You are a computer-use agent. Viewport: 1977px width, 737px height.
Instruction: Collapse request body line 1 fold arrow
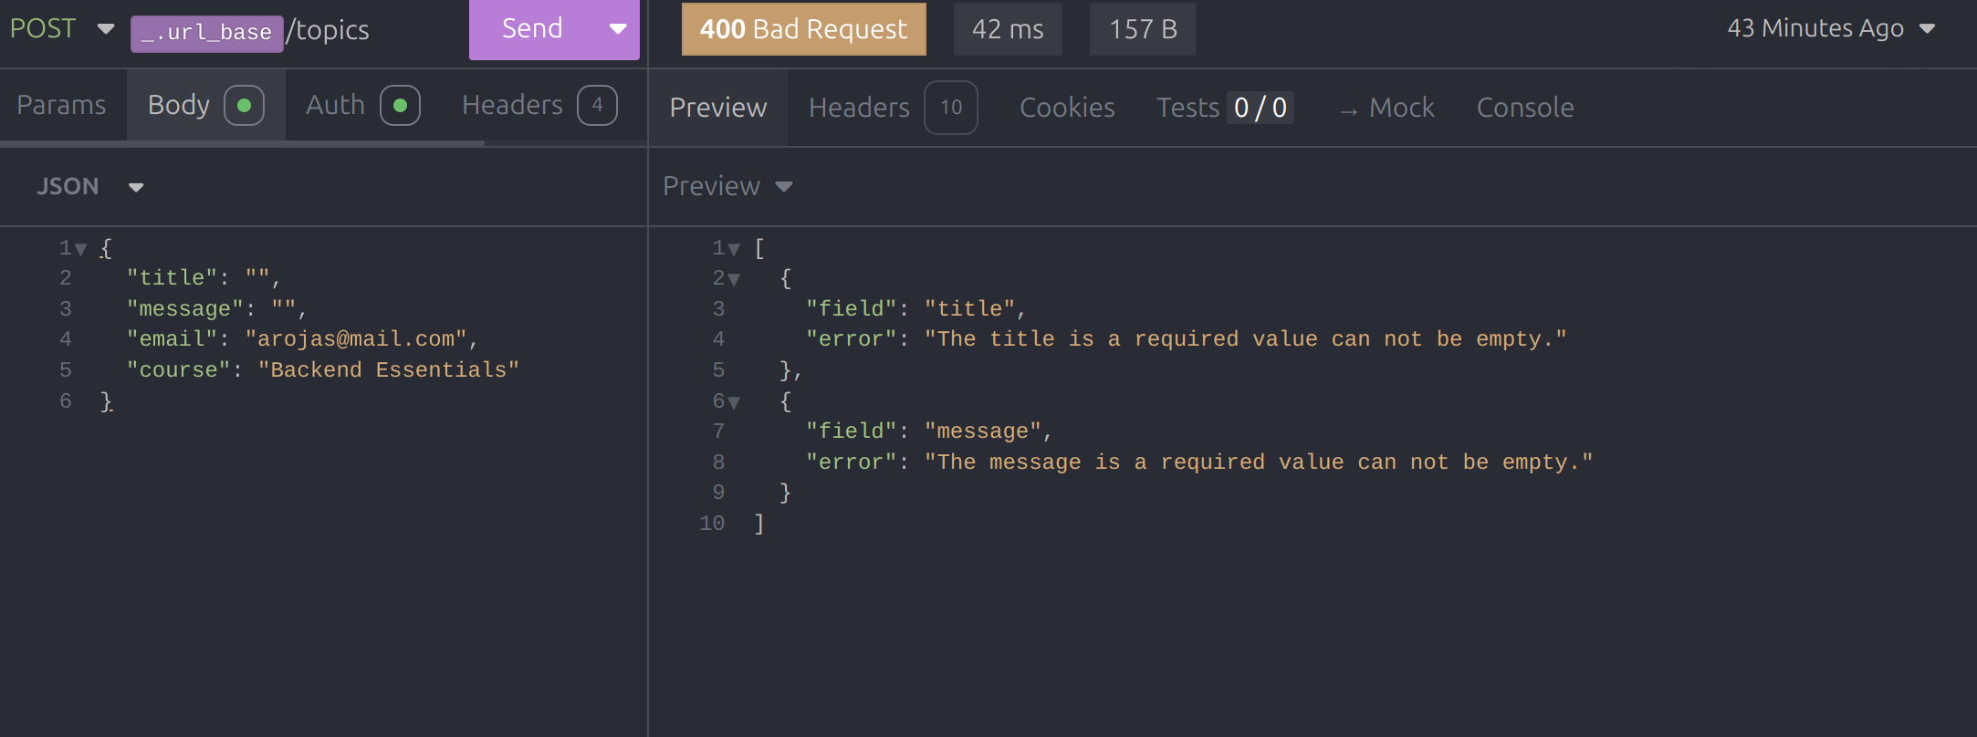click(x=81, y=249)
